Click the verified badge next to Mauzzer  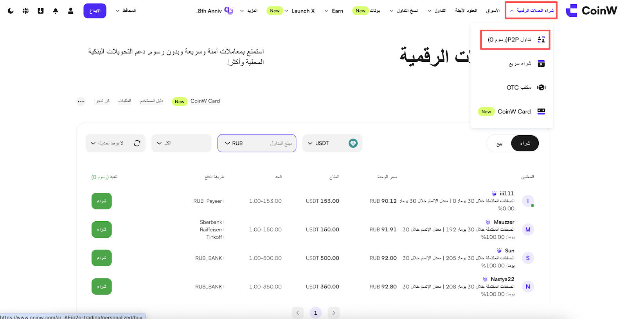pyautogui.click(x=488, y=222)
